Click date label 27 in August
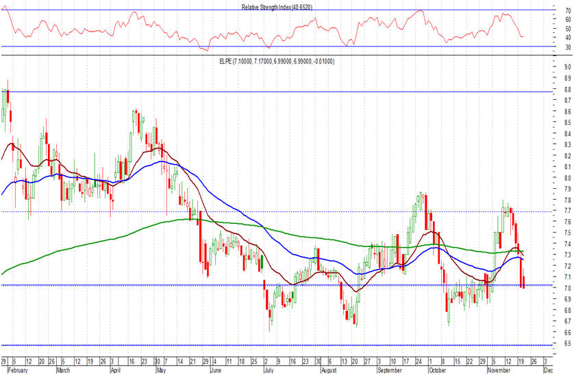 (x=367, y=361)
